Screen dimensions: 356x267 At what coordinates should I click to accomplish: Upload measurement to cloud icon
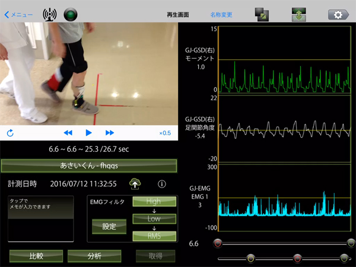click(135, 184)
